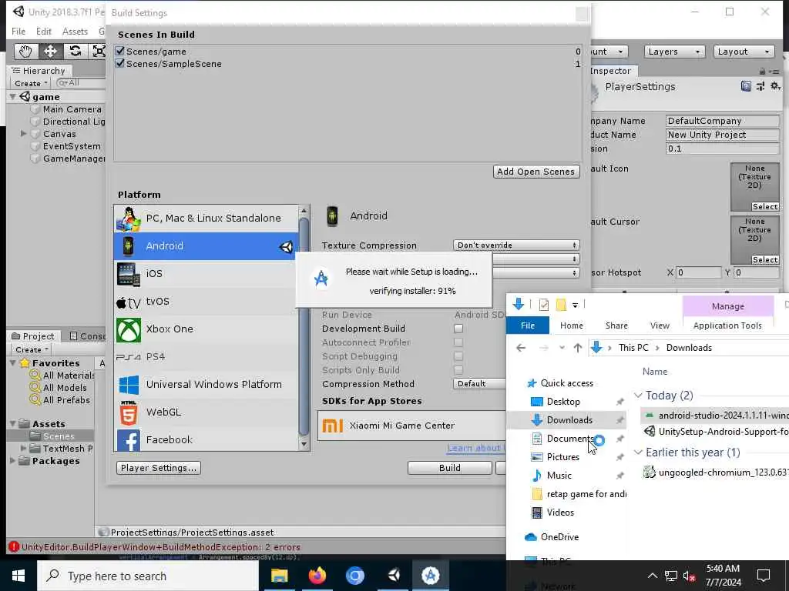Click the Learn about link
789x591 pixels.
475,448
